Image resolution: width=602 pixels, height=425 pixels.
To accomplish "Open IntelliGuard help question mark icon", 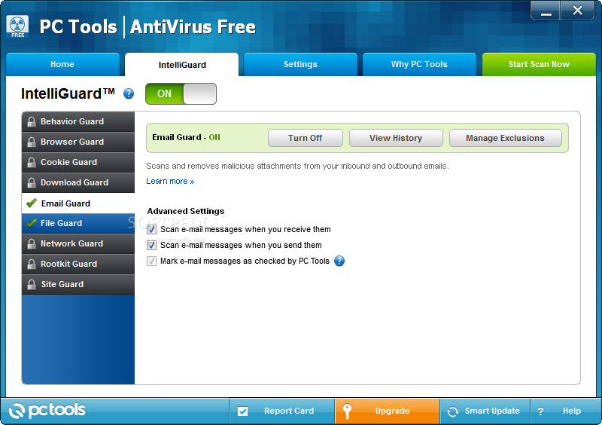I will [x=129, y=93].
